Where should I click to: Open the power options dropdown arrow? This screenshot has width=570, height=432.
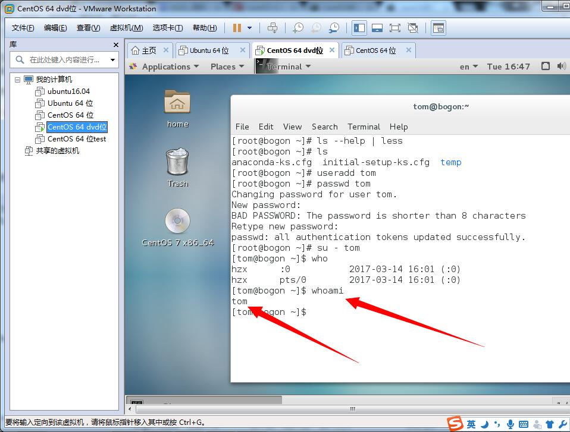point(249,28)
